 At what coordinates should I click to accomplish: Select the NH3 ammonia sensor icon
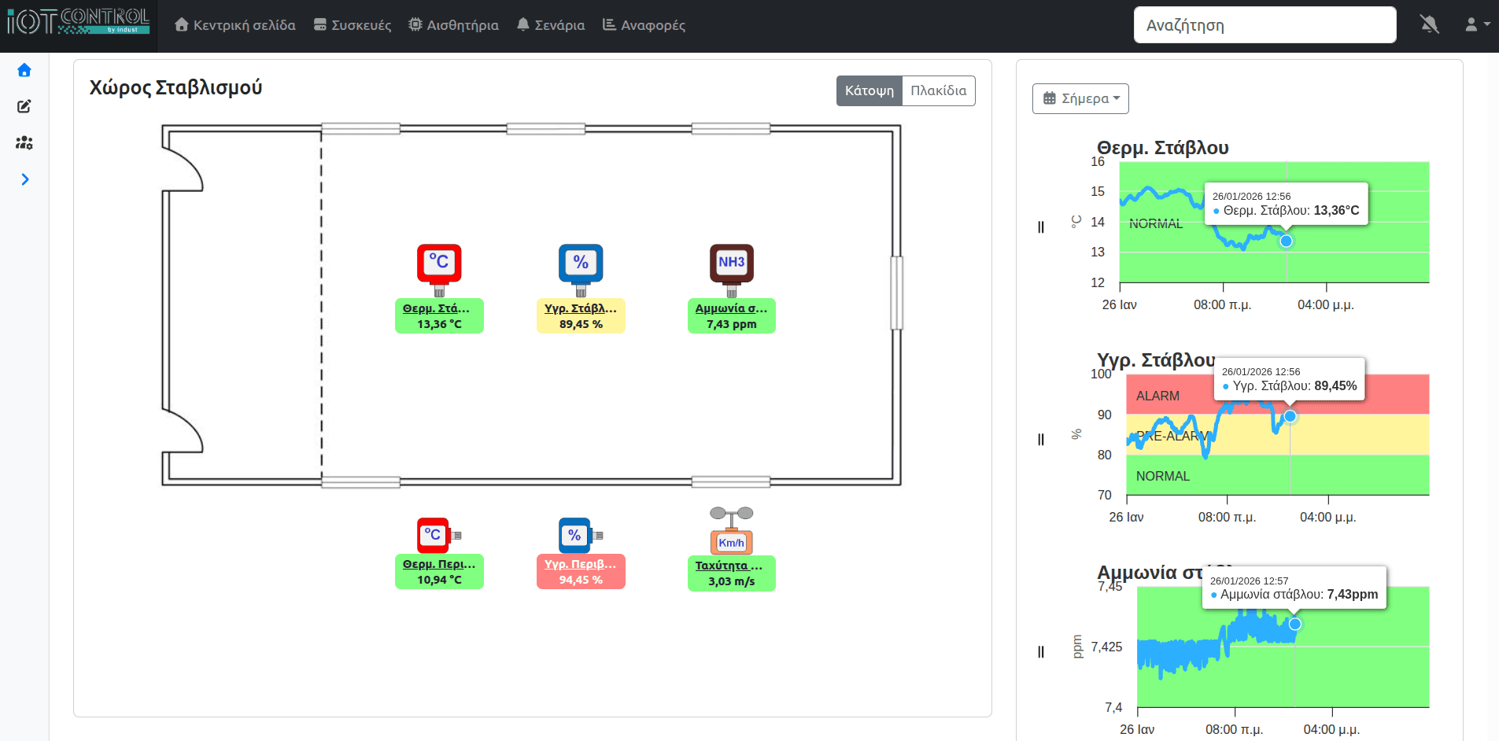coord(731,265)
